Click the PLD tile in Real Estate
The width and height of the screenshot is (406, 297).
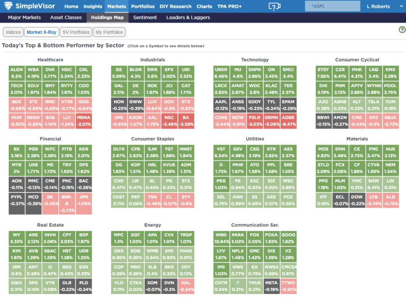pos(84,286)
